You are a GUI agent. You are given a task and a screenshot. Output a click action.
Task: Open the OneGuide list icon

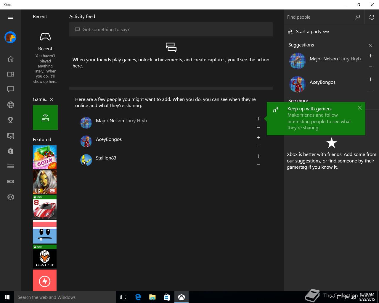click(x=11, y=166)
